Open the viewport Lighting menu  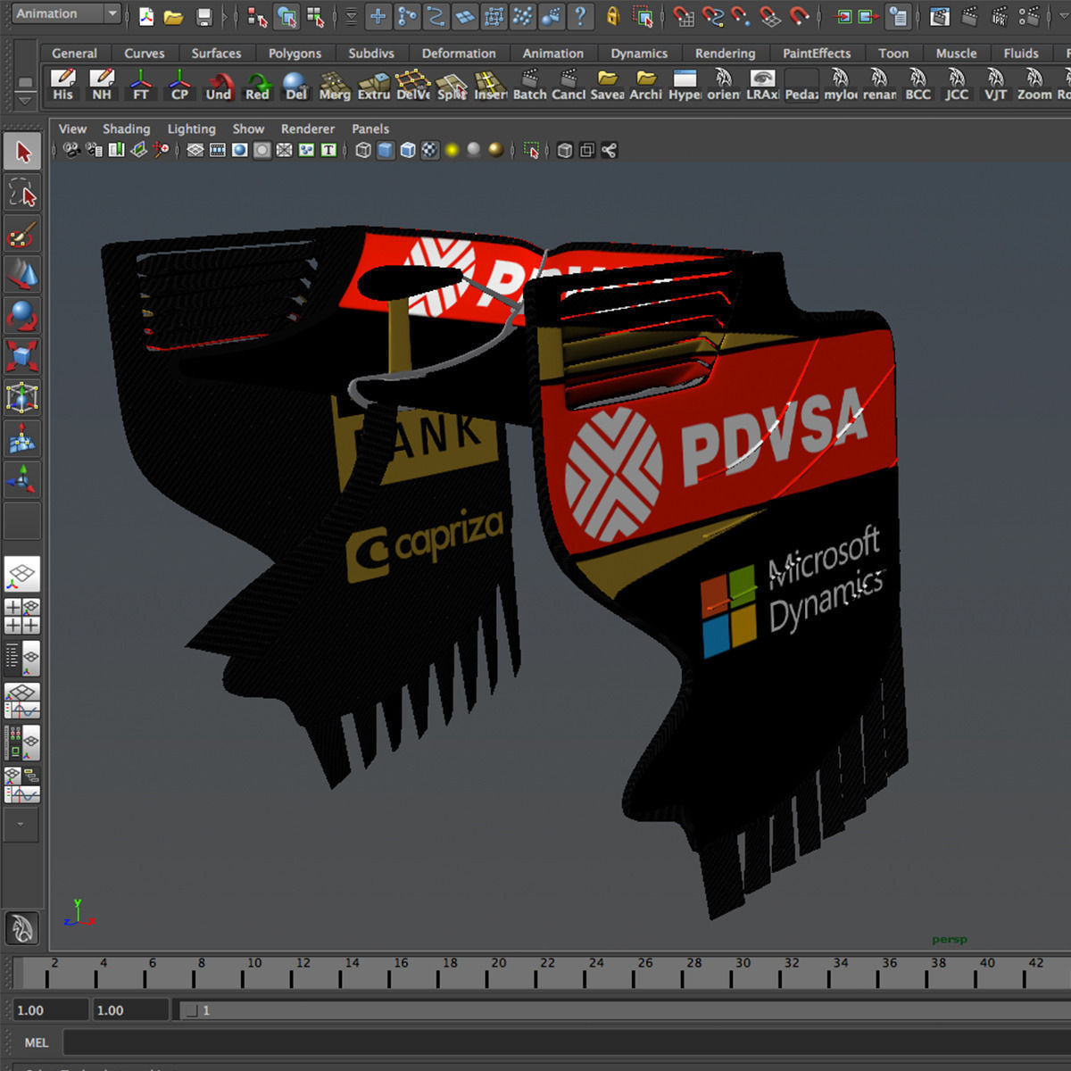(191, 129)
